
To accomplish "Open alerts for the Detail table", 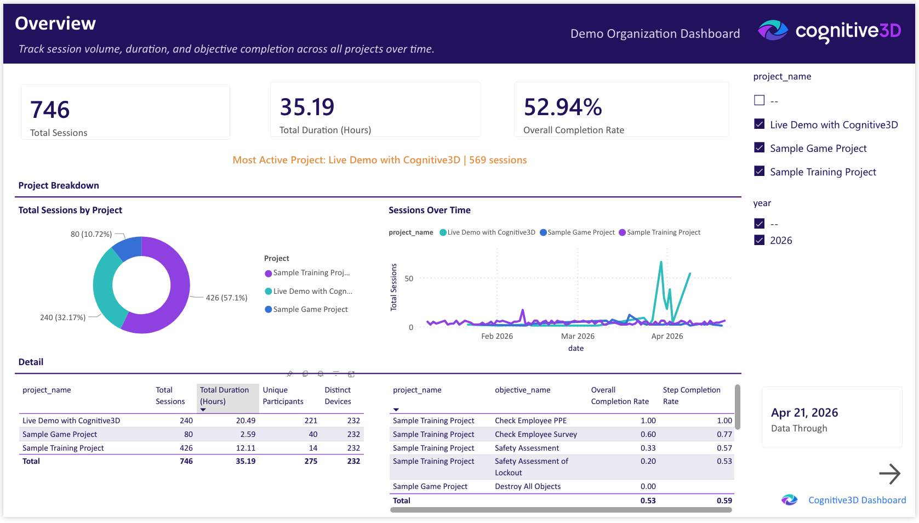I will pyautogui.click(x=320, y=374).
